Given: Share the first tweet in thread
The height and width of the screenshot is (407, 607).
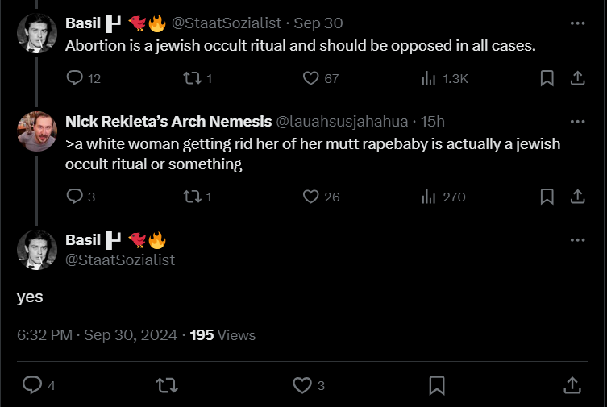Looking at the screenshot, I should pos(577,78).
